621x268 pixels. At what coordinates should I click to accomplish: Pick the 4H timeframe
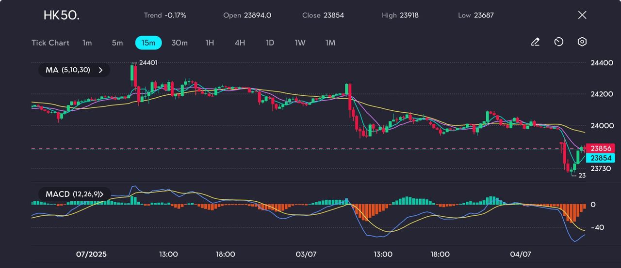coord(240,43)
